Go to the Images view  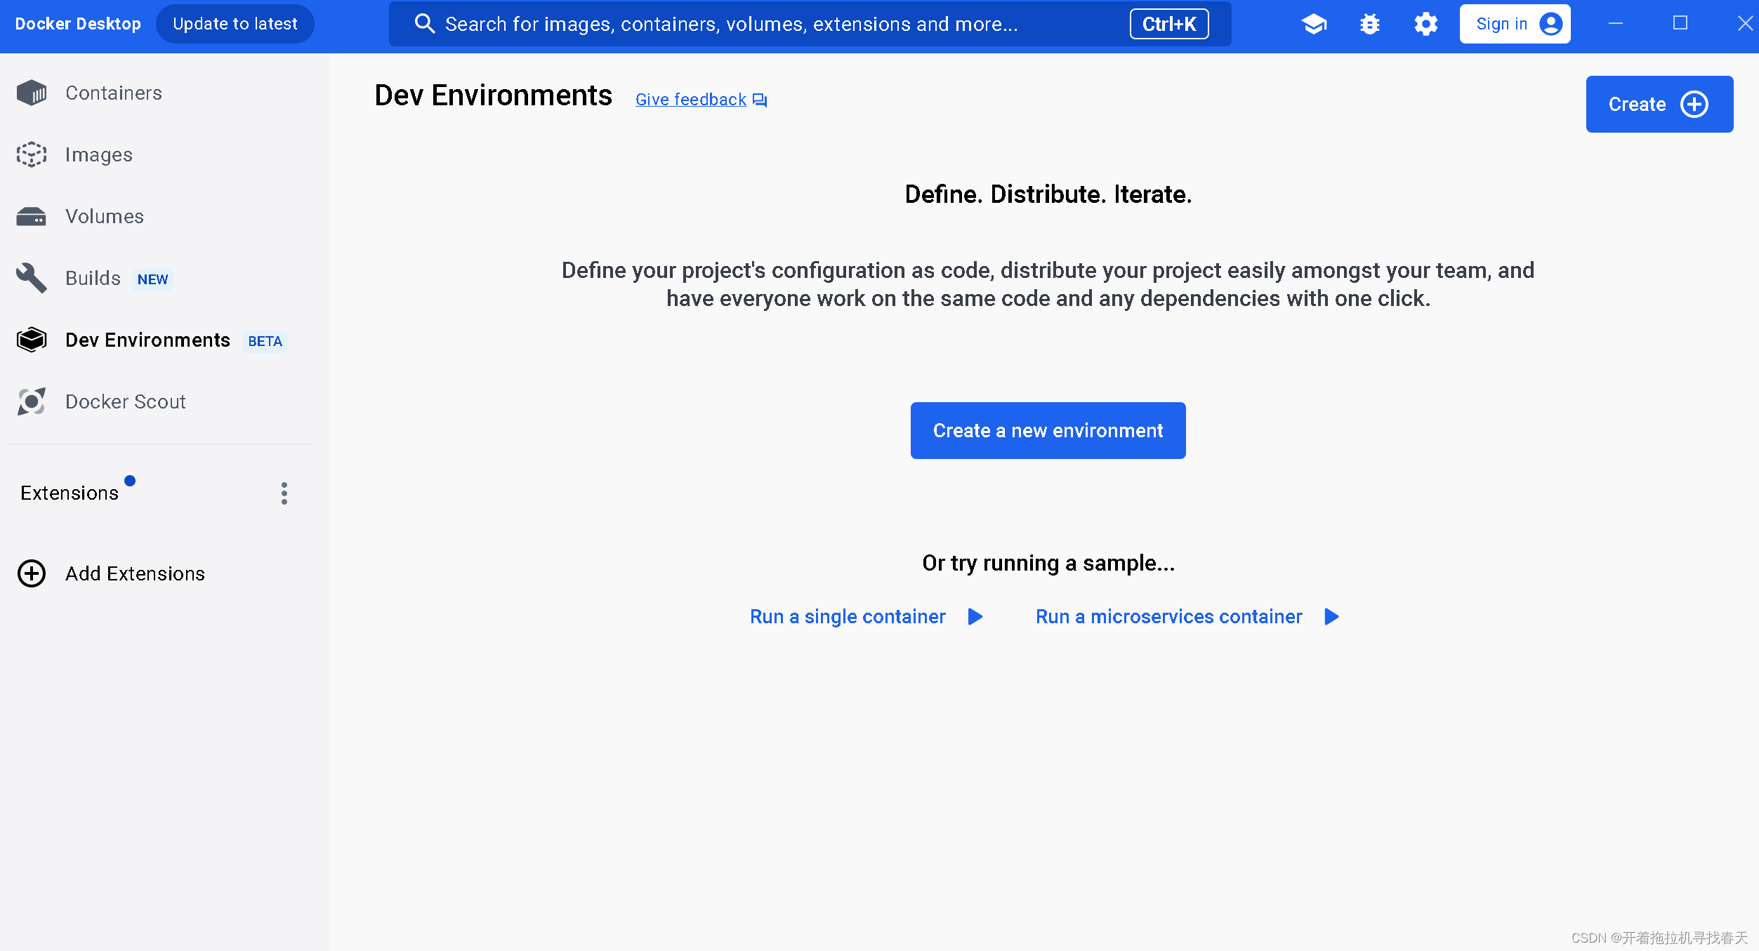(x=98, y=154)
